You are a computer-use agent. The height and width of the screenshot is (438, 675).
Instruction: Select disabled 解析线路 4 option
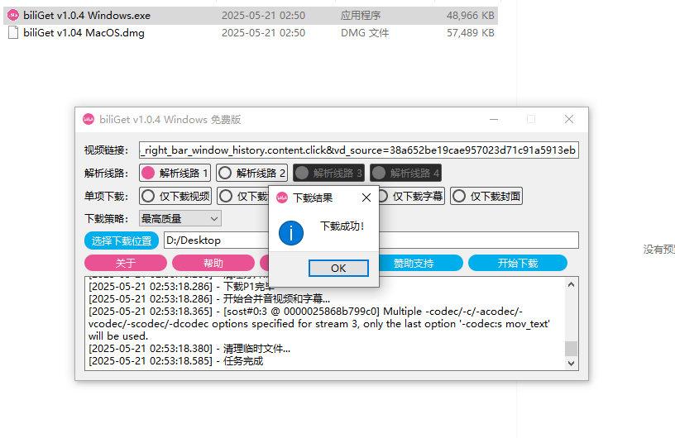click(x=405, y=173)
